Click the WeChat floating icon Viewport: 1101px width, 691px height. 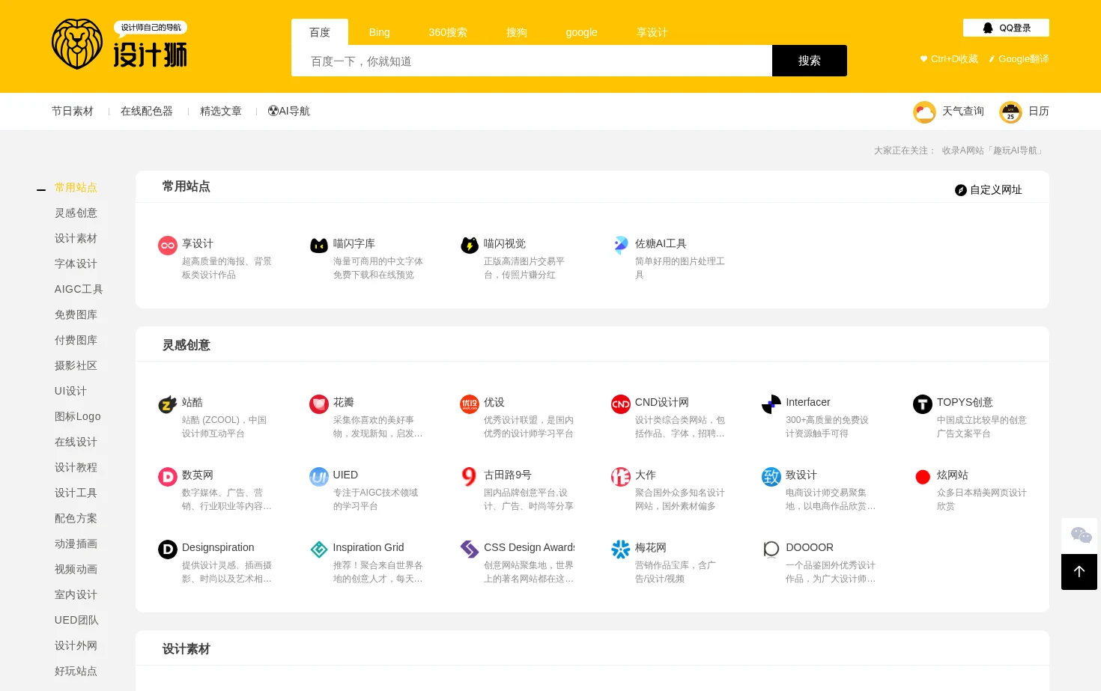click(1079, 535)
